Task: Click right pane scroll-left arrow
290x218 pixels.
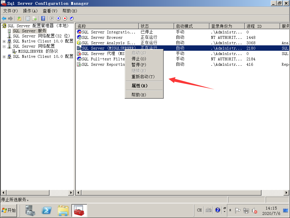Action: click(78, 192)
